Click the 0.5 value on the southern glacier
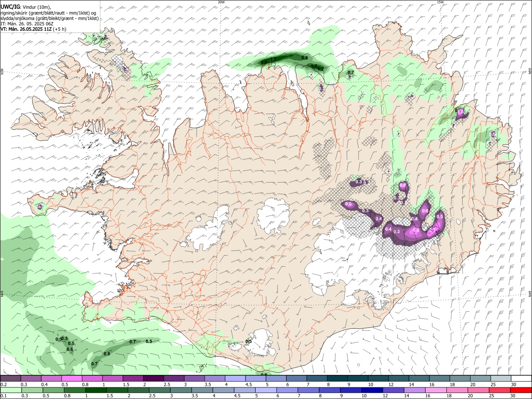 [x=249, y=341]
